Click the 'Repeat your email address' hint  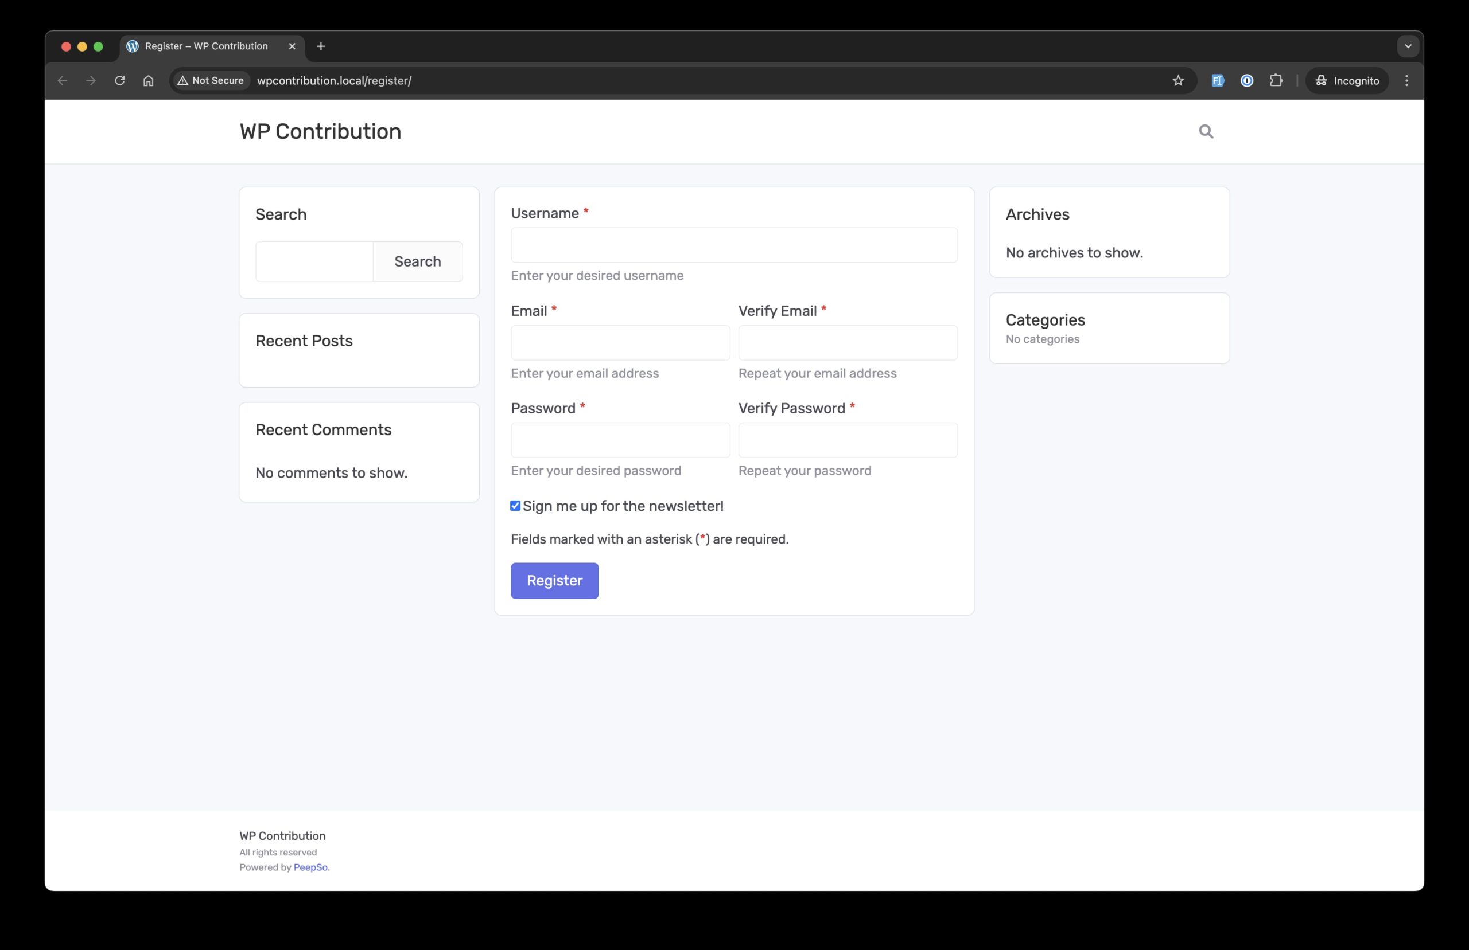click(817, 373)
